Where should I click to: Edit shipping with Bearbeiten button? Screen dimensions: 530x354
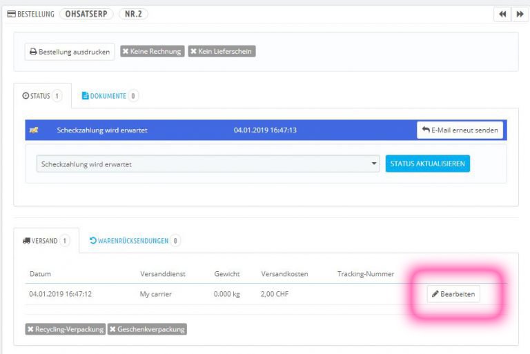click(453, 294)
